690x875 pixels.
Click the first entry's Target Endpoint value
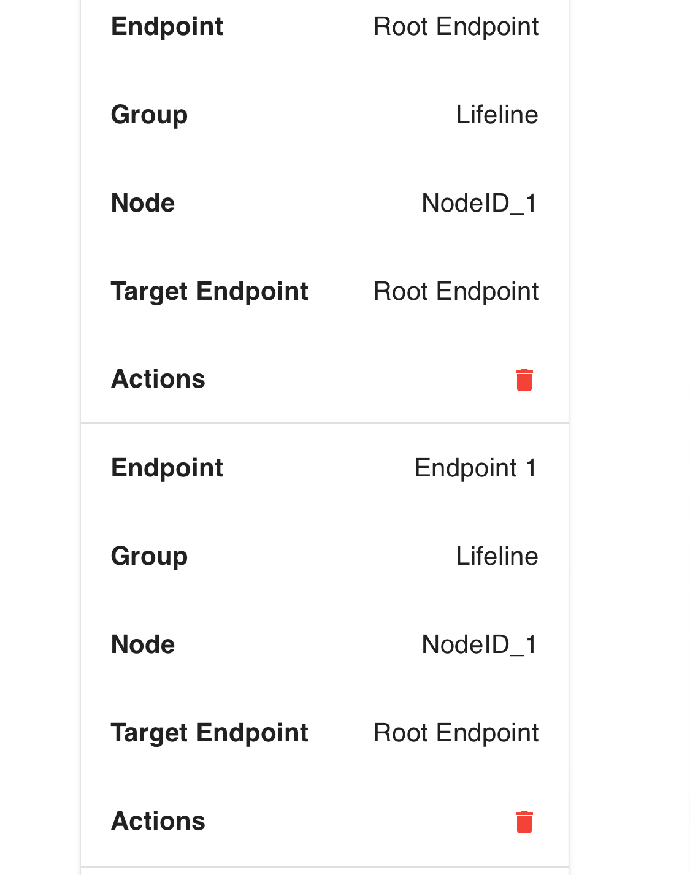tap(456, 291)
